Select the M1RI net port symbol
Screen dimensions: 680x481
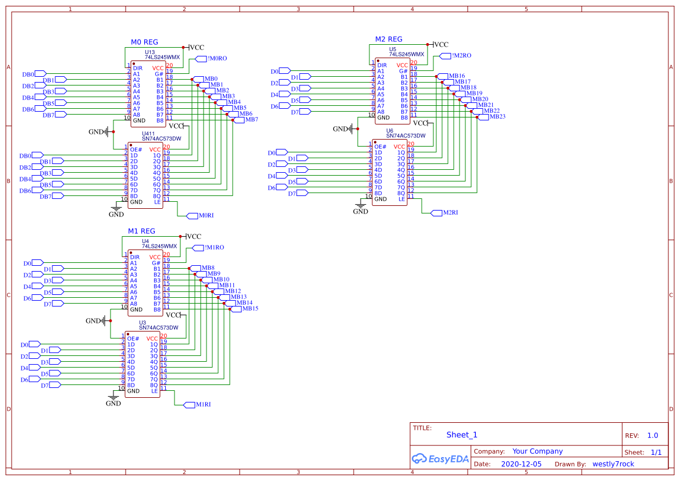tap(189, 405)
